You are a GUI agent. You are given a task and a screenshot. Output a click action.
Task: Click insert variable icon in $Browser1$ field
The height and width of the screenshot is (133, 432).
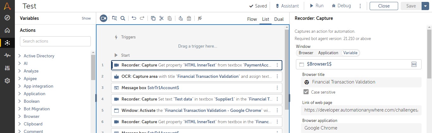414,64
